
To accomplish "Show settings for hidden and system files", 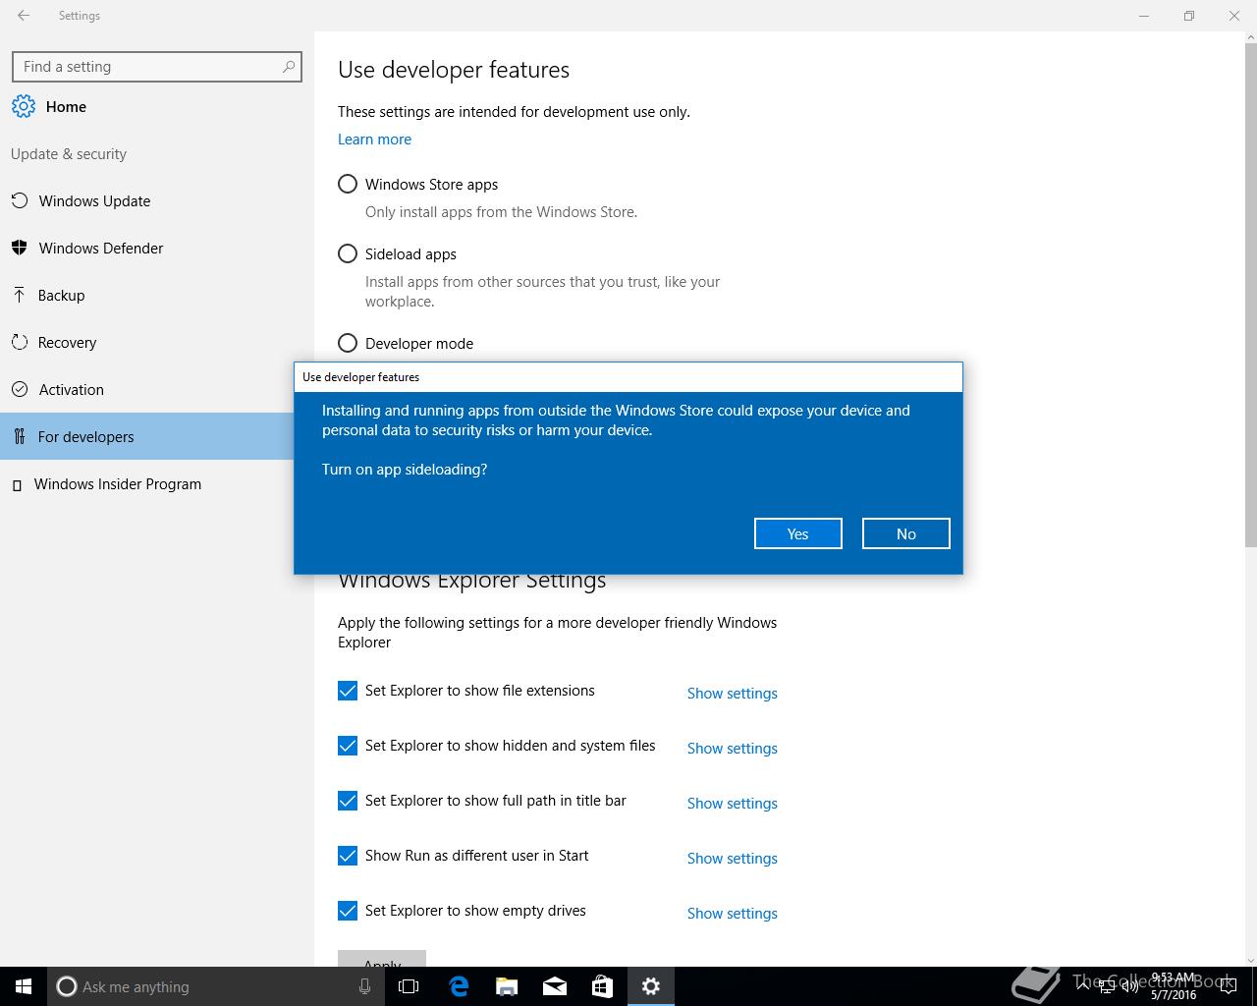I will pyautogui.click(x=732, y=749).
